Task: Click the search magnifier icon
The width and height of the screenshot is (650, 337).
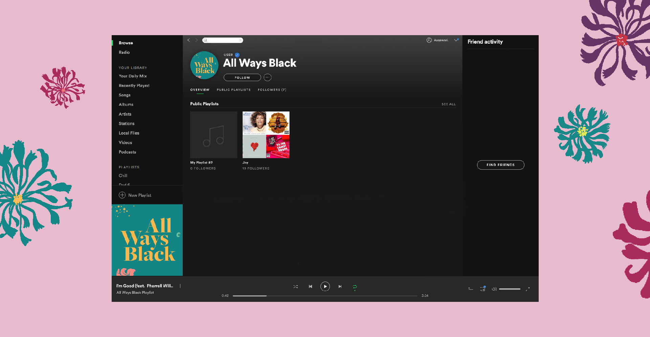Action: [205, 40]
